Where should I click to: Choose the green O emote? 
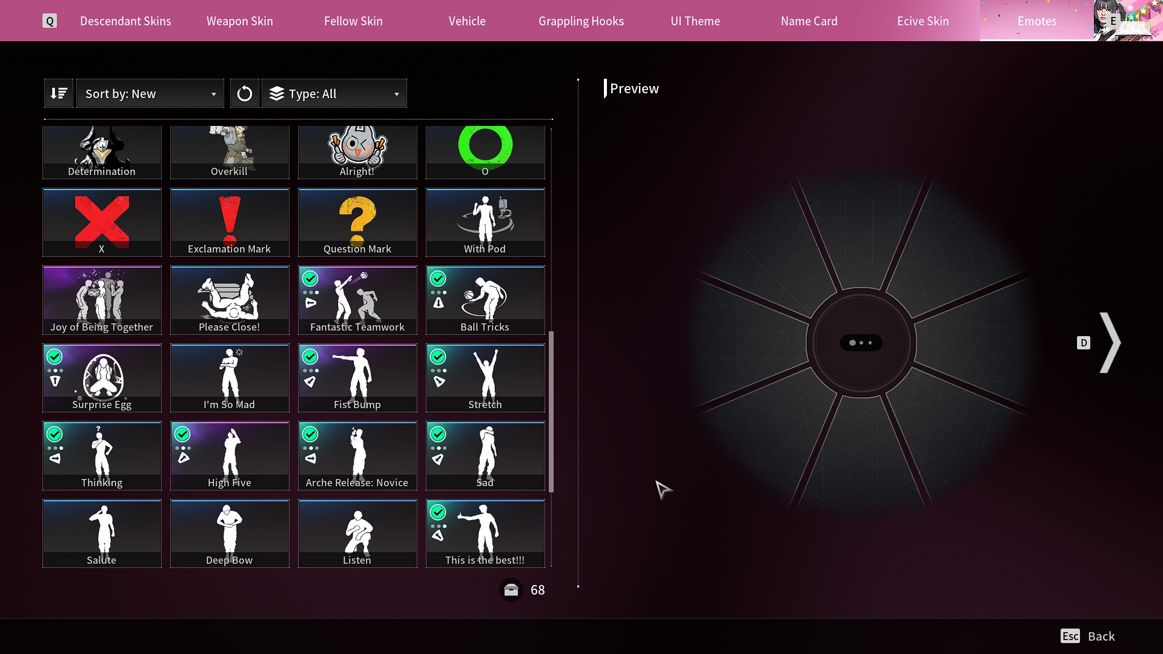point(485,153)
